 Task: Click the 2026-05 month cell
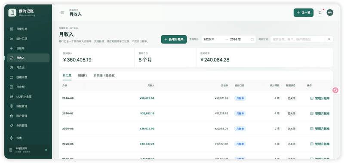point(68,144)
